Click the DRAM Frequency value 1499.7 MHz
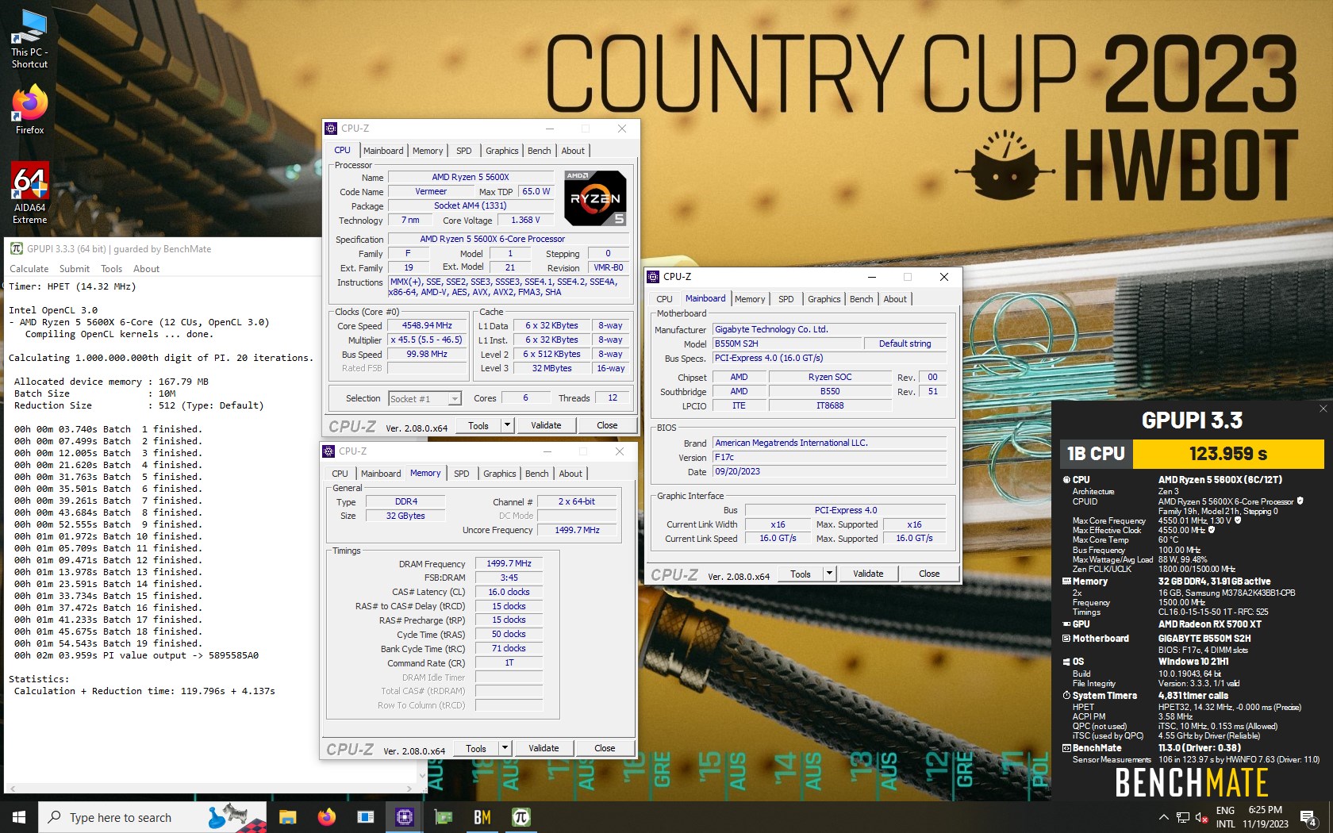The image size is (1333, 833). (509, 563)
